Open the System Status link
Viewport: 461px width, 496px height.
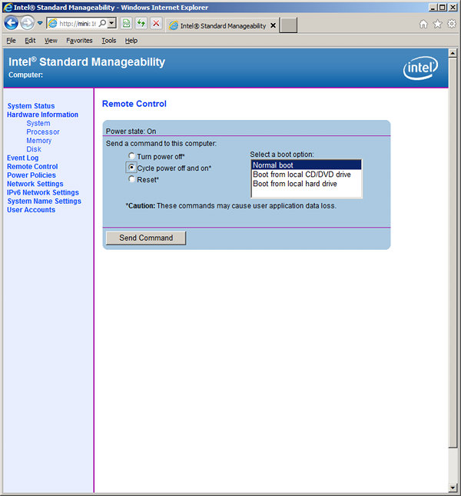[31, 106]
